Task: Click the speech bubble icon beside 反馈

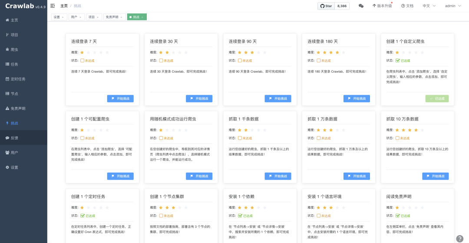Action: tap(7, 138)
